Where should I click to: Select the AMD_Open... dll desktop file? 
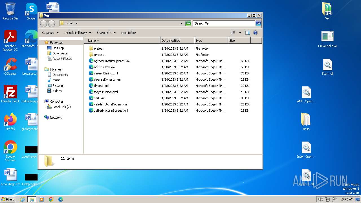[x=306, y=94]
